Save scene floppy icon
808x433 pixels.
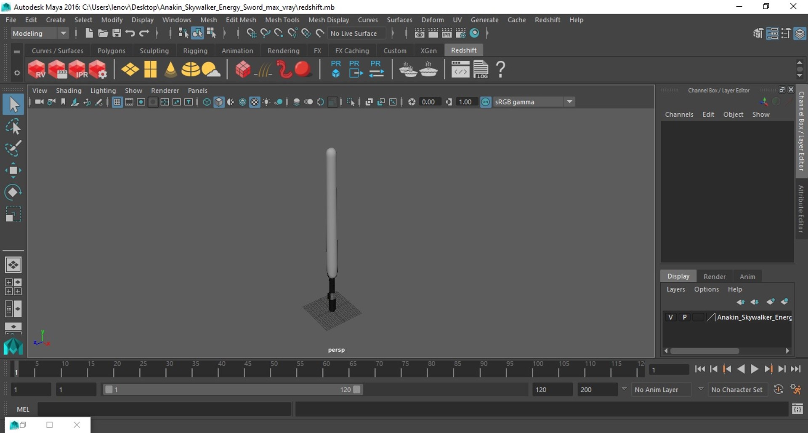click(117, 33)
